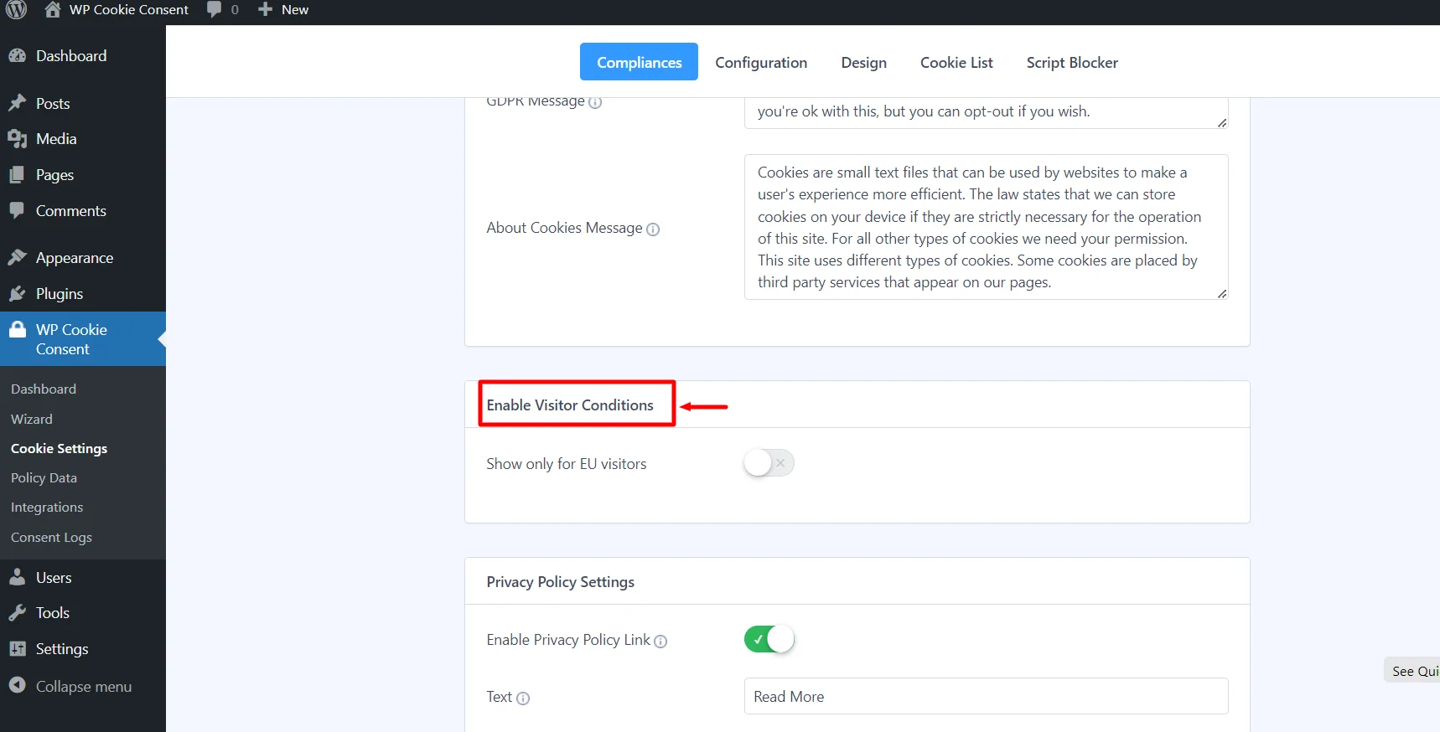The image size is (1440, 732).
Task: Click the Privacy Policy Settings heading
Action: (560, 582)
